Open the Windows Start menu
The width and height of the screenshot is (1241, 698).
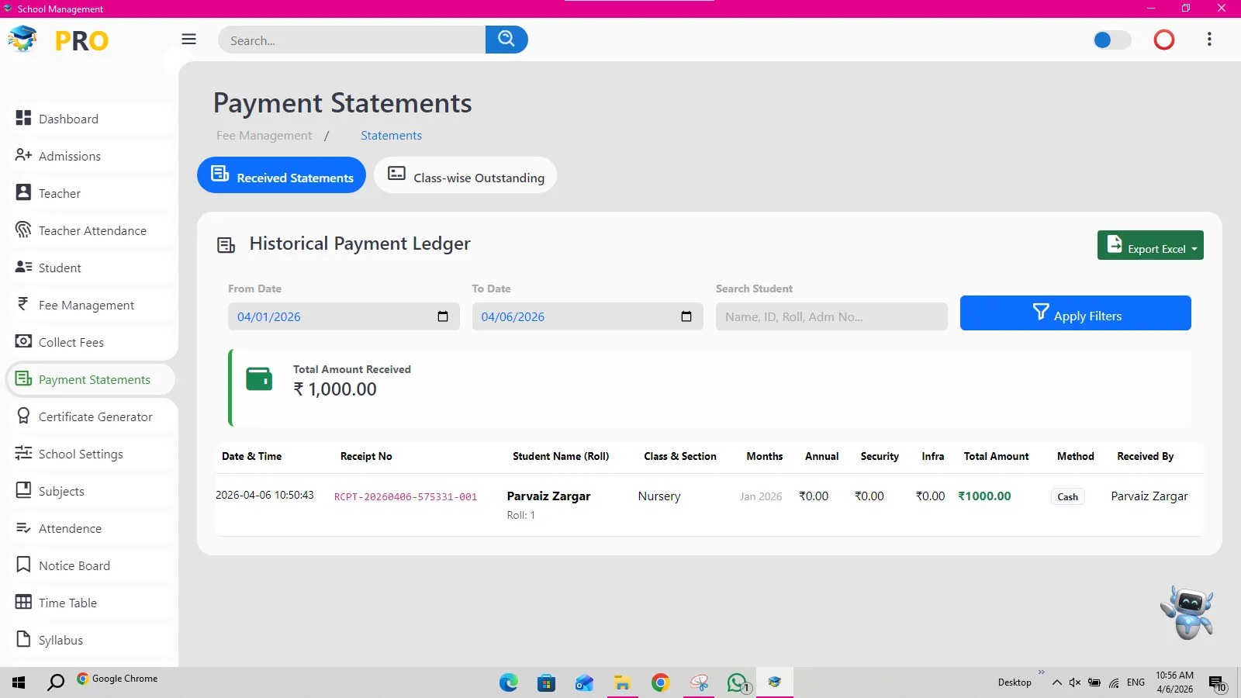pos(19,682)
